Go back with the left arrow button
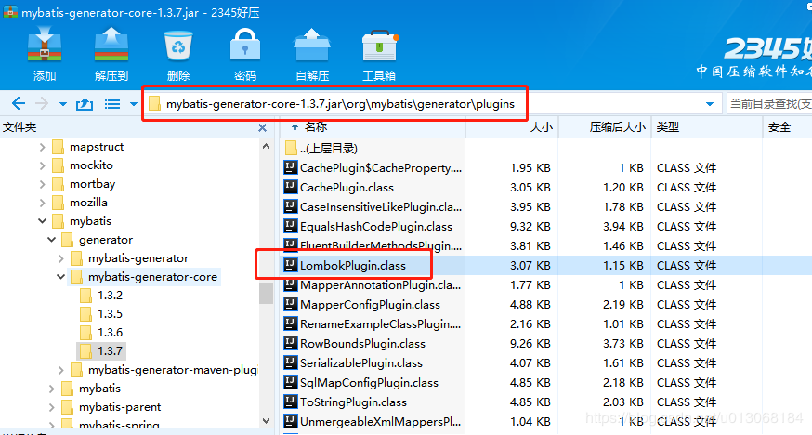Viewport: 812px width, 435px height. pyautogui.click(x=19, y=103)
